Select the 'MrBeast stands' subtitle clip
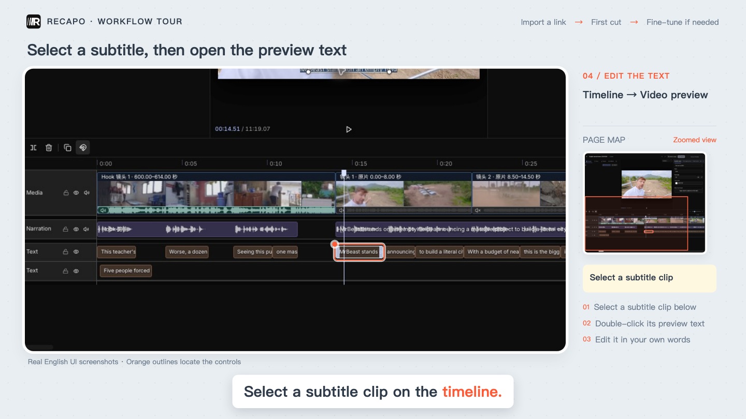Screen dimensions: 746x419 tap(359, 252)
